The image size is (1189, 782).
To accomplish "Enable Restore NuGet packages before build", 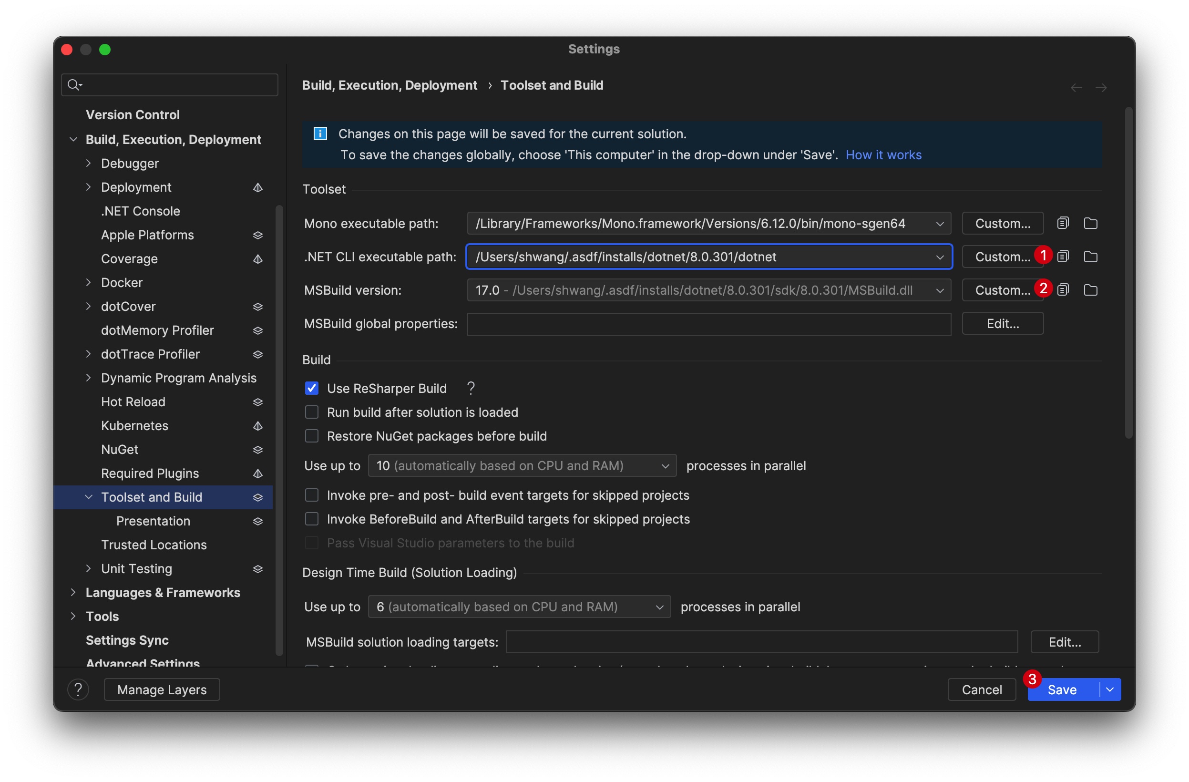I will point(312,436).
